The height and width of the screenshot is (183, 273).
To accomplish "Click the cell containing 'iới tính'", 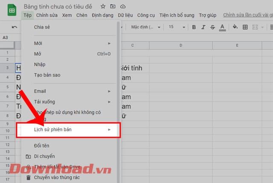I will point(135,68).
